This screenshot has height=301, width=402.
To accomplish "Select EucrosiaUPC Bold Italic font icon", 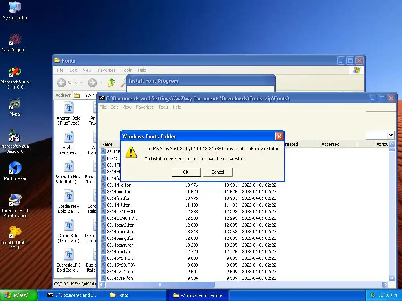I will [x=68, y=261].
